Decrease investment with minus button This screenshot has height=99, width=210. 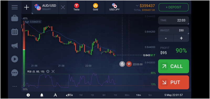click(x=166, y=38)
